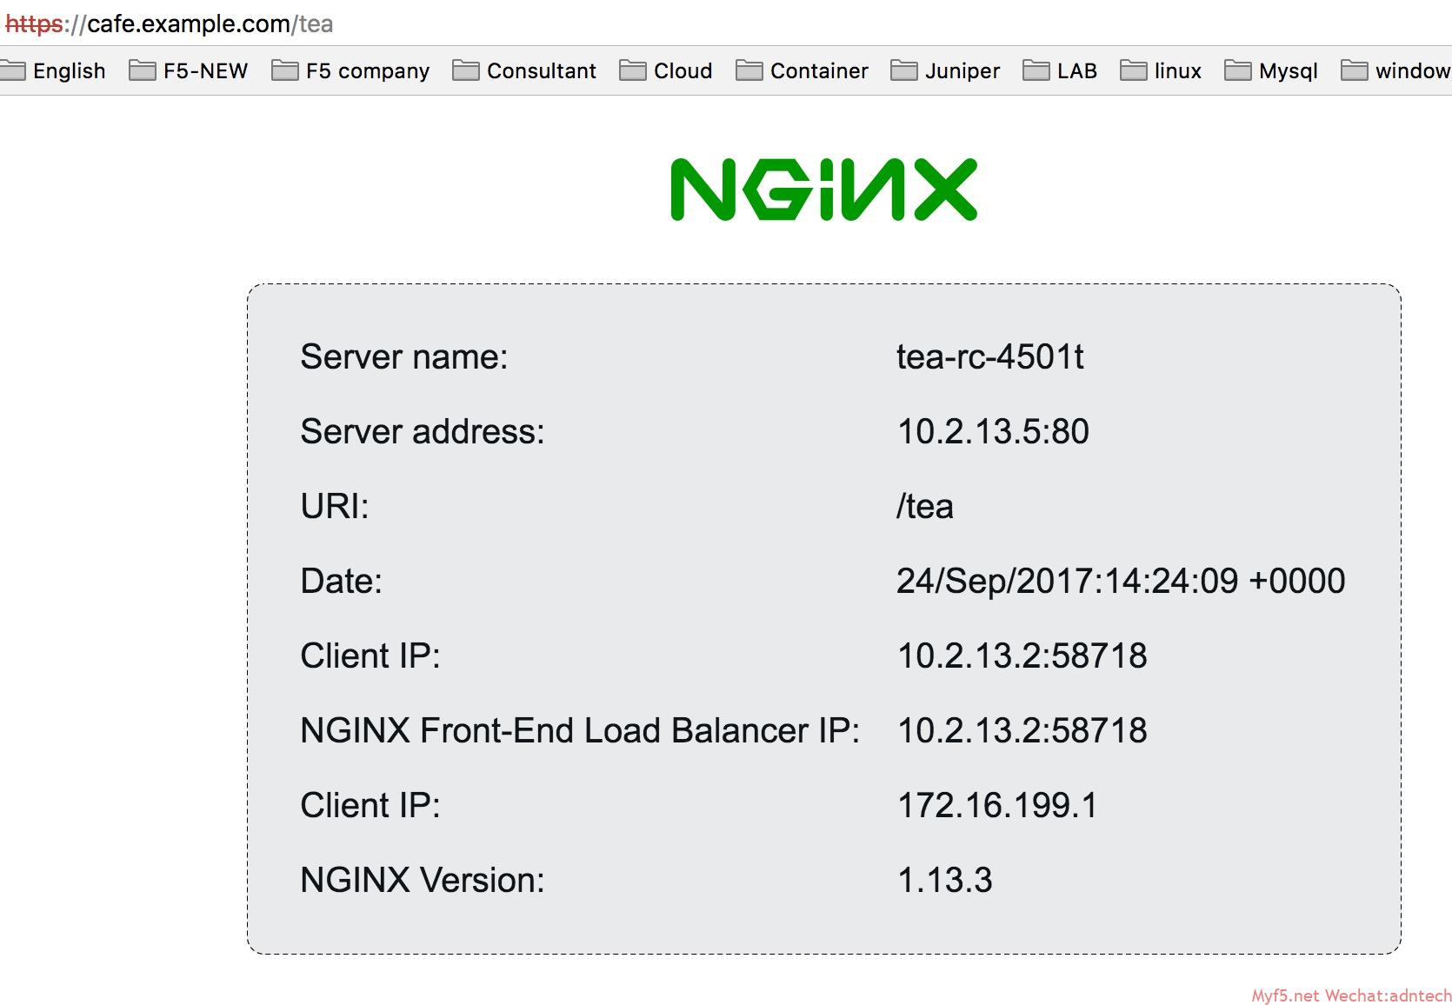The image size is (1452, 1005).
Task: Click the NGINX version value 1.13.3
Action: click(945, 880)
